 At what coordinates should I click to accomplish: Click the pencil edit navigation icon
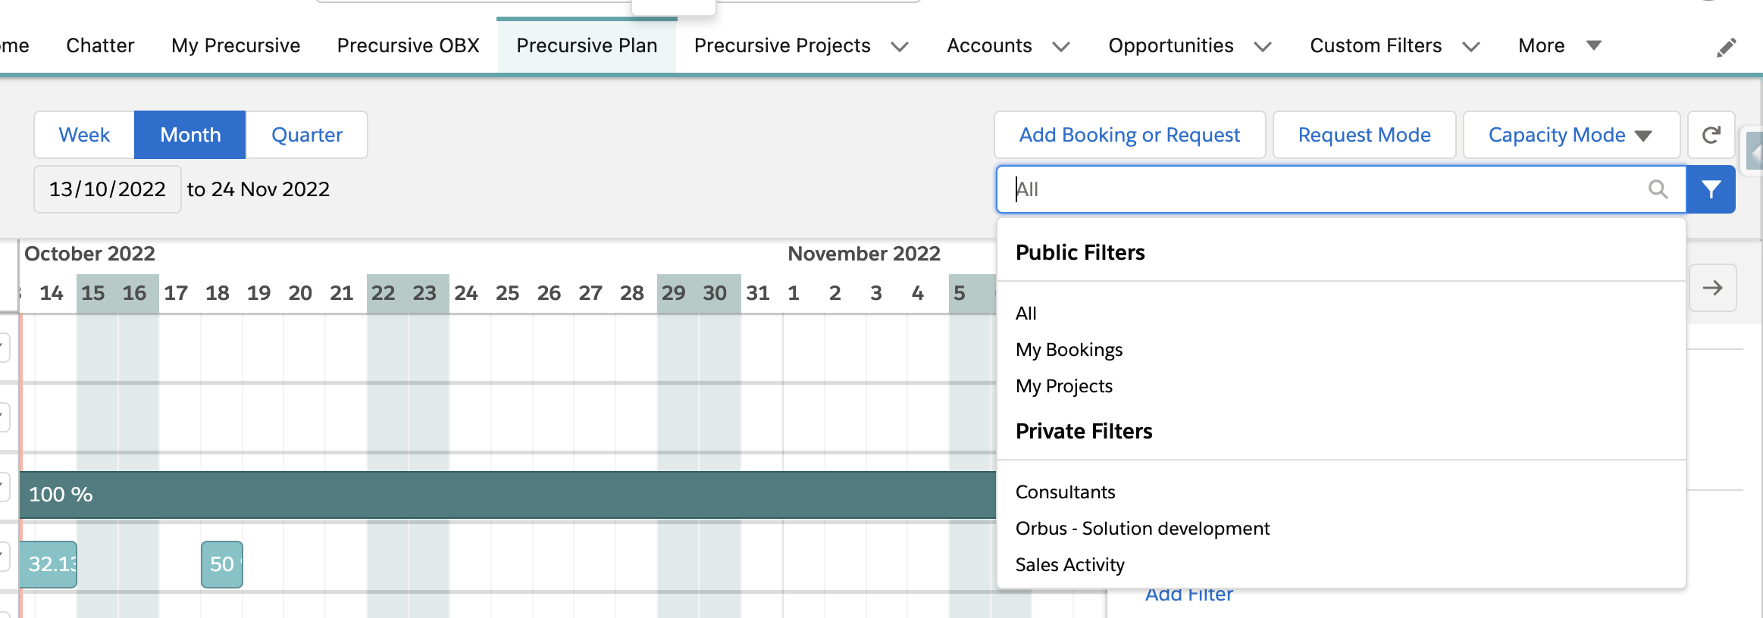(1727, 47)
